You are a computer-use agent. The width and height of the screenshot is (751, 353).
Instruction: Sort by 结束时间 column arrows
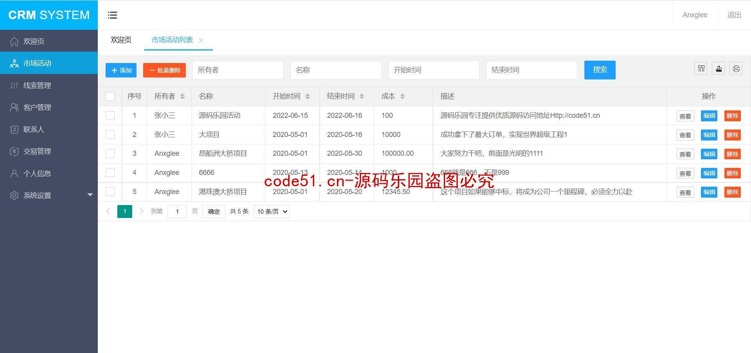362,96
